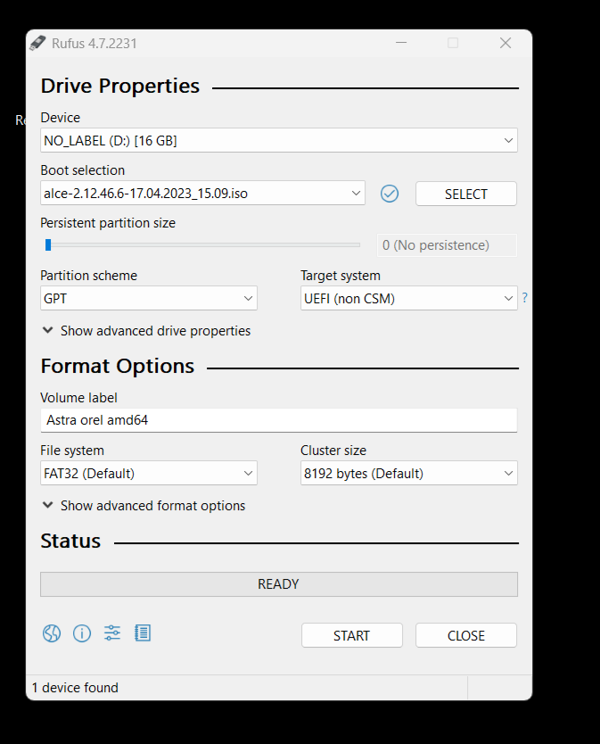Screen dimensions: 600x744
Task: Click the CLOSE button
Action: [x=465, y=635]
